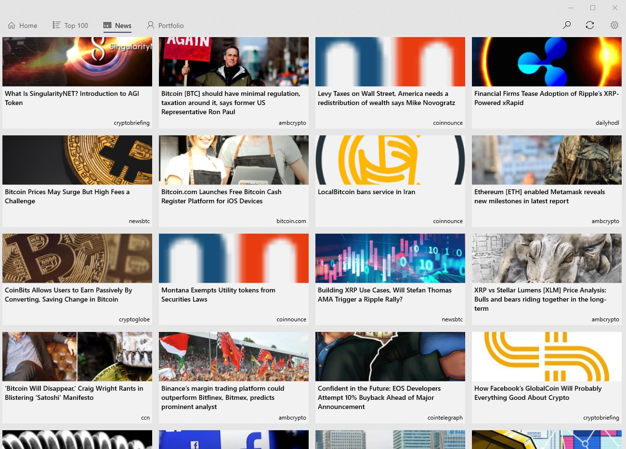Open the Facebook GlobalCoin logo image
This screenshot has height=449, width=626.
(547, 357)
